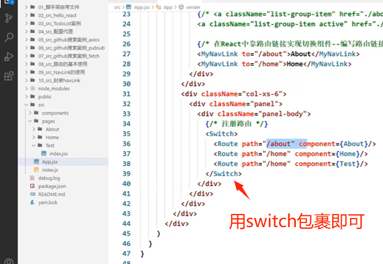Screen dimensions: 383x264
Task: Expand the 08_src_路由的基本使用 folder
Action: coord(26,64)
